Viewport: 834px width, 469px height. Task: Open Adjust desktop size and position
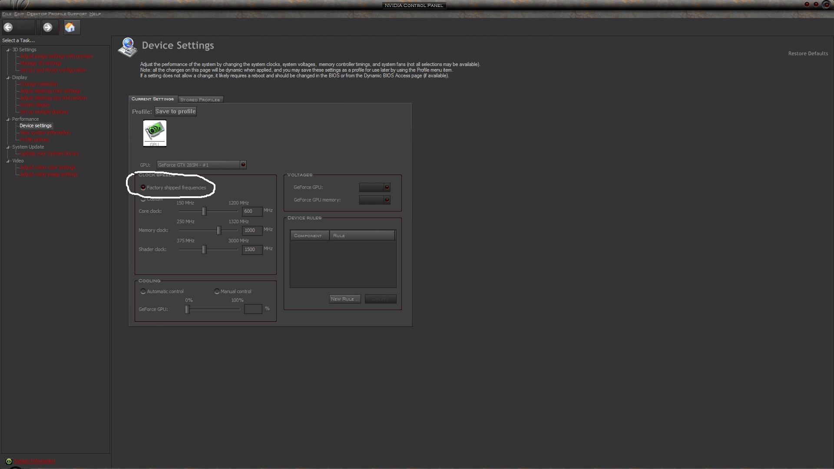pos(53,98)
